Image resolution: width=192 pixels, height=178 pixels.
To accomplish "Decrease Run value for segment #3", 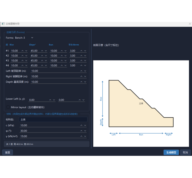I will tap(66, 61).
